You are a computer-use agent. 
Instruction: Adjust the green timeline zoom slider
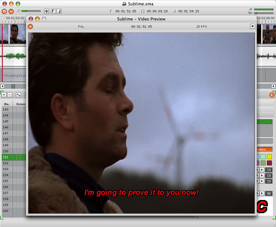(31, 11)
